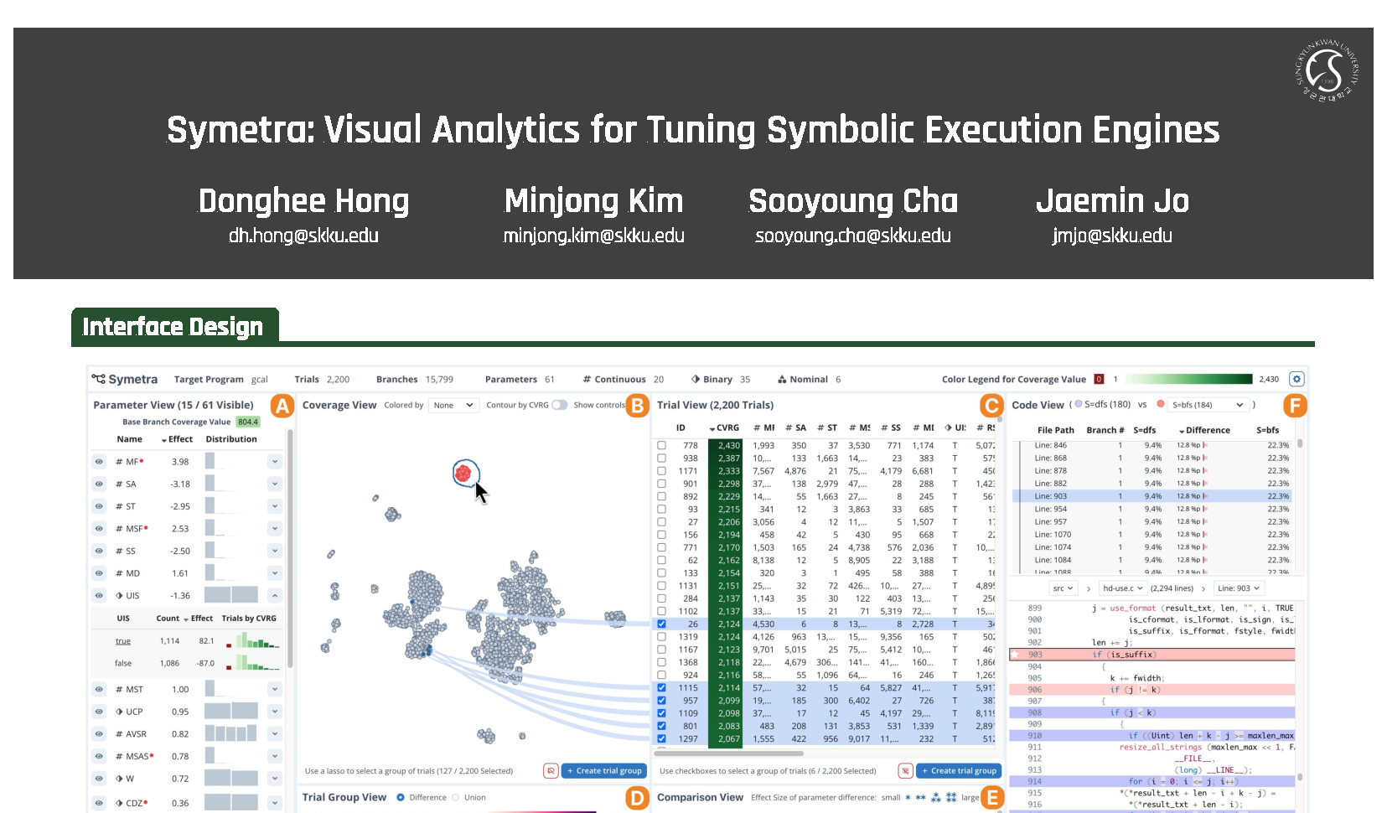
Task: Click the clear checkbox selection icon in Trial View
Action: click(905, 771)
